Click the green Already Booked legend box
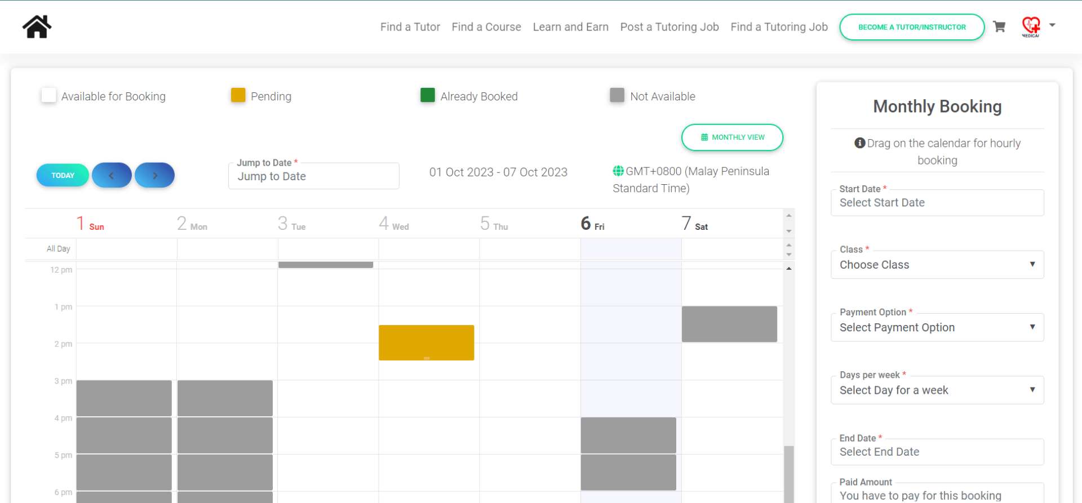 click(428, 95)
